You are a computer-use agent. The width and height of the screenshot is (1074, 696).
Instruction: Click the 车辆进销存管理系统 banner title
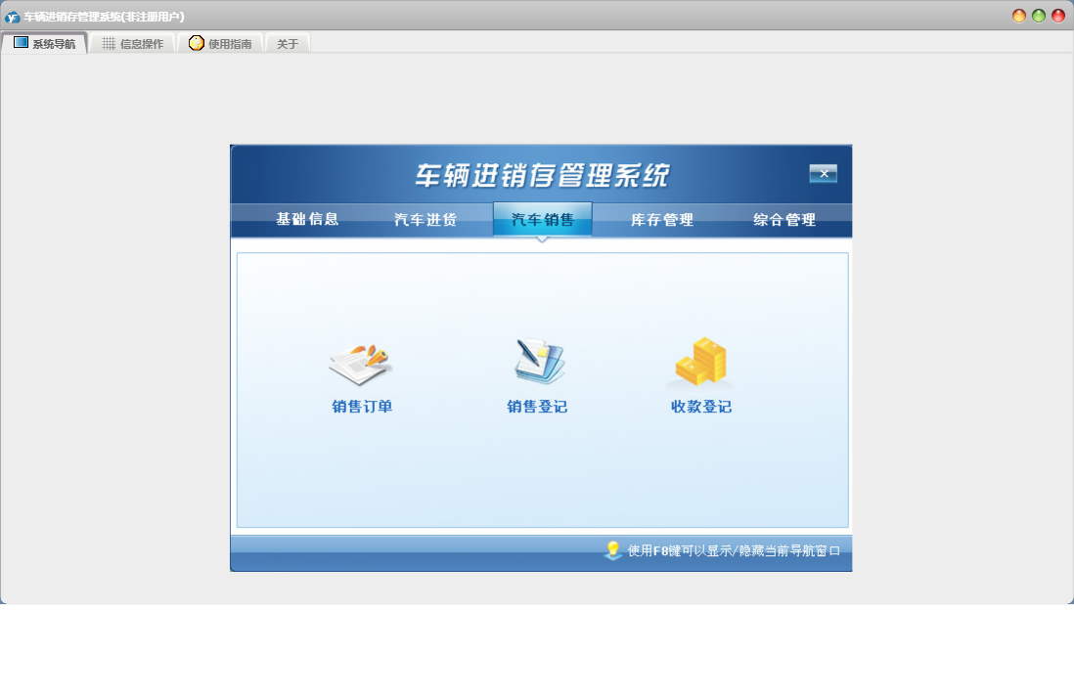coord(542,175)
